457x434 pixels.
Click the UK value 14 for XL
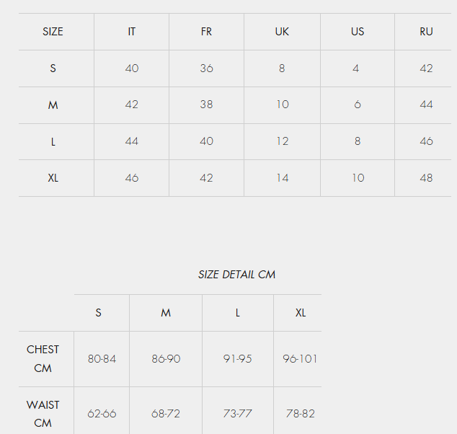pos(282,178)
